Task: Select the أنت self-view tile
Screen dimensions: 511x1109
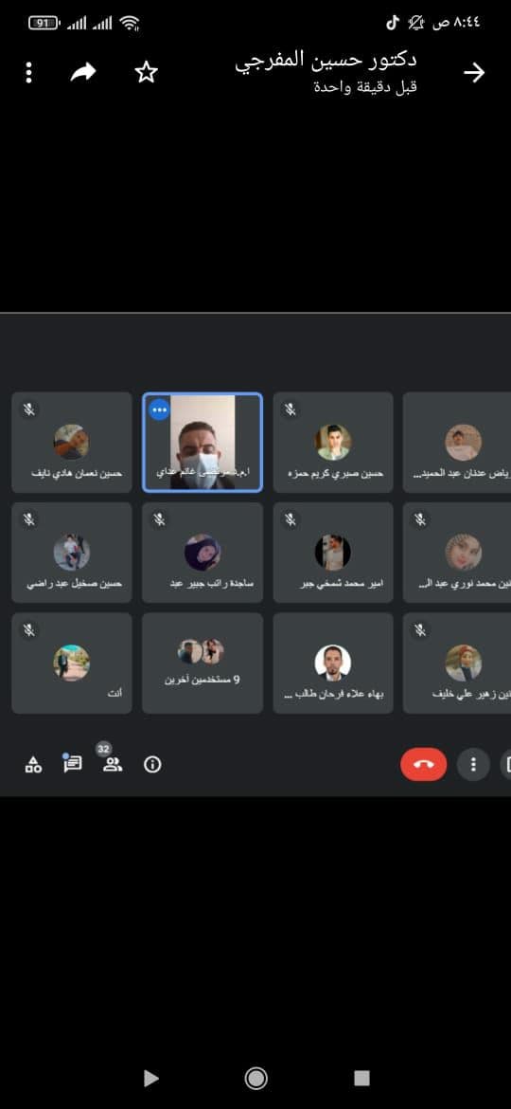Action: pyautogui.click(x=72, y=663)
